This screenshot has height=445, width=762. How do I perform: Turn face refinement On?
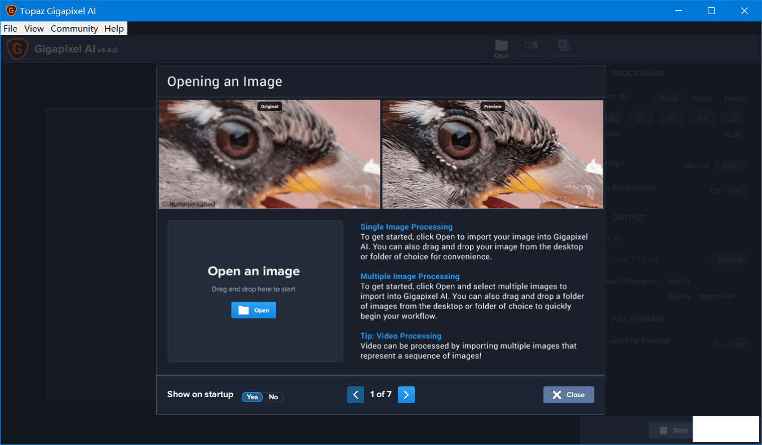tap(737, 191)
